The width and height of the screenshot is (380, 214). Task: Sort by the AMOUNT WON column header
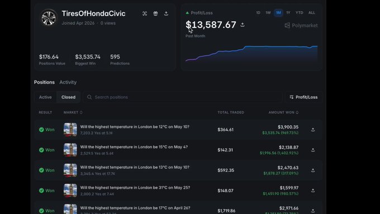[283, 112]
